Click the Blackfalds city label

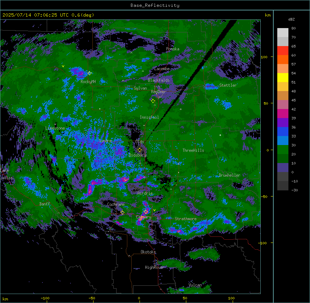point(159,80)
